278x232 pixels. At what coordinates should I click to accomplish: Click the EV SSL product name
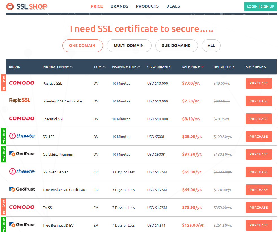pyautogui.click(x=48, y=208)
